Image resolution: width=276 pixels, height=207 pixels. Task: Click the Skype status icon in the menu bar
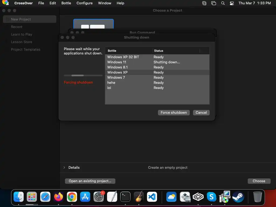click(204, 3)
